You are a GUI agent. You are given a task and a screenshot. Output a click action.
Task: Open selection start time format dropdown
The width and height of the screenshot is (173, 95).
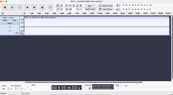tap(113, 86)
